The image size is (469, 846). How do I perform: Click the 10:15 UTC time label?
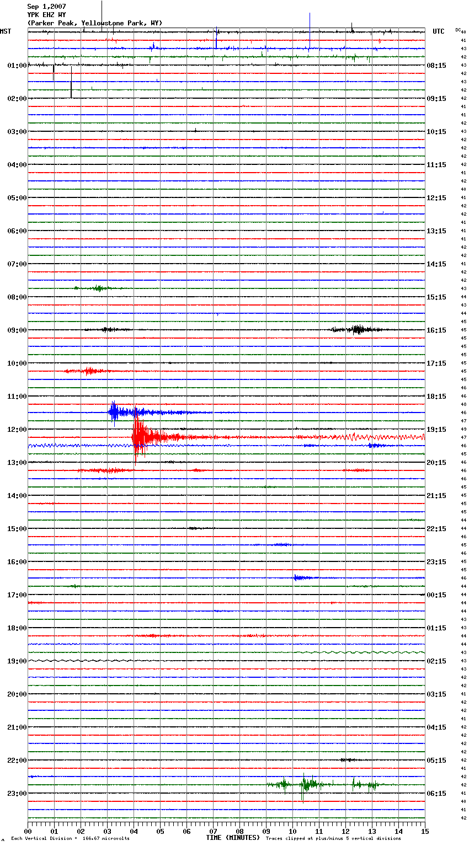point(436,132)
